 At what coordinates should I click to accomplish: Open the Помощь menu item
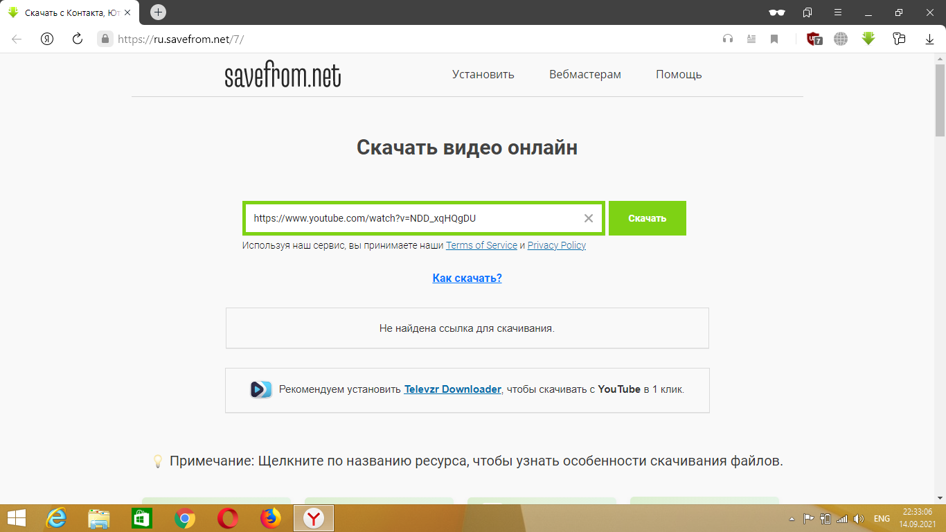(x=679, y=74)
